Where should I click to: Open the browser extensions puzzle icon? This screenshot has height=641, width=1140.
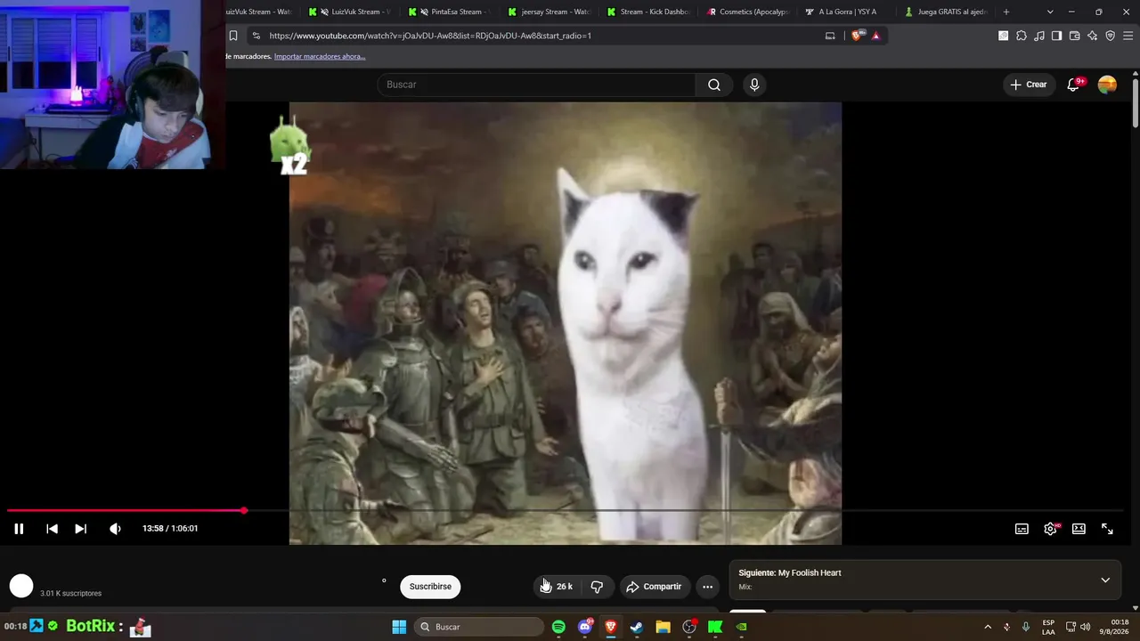[1021, 36]
